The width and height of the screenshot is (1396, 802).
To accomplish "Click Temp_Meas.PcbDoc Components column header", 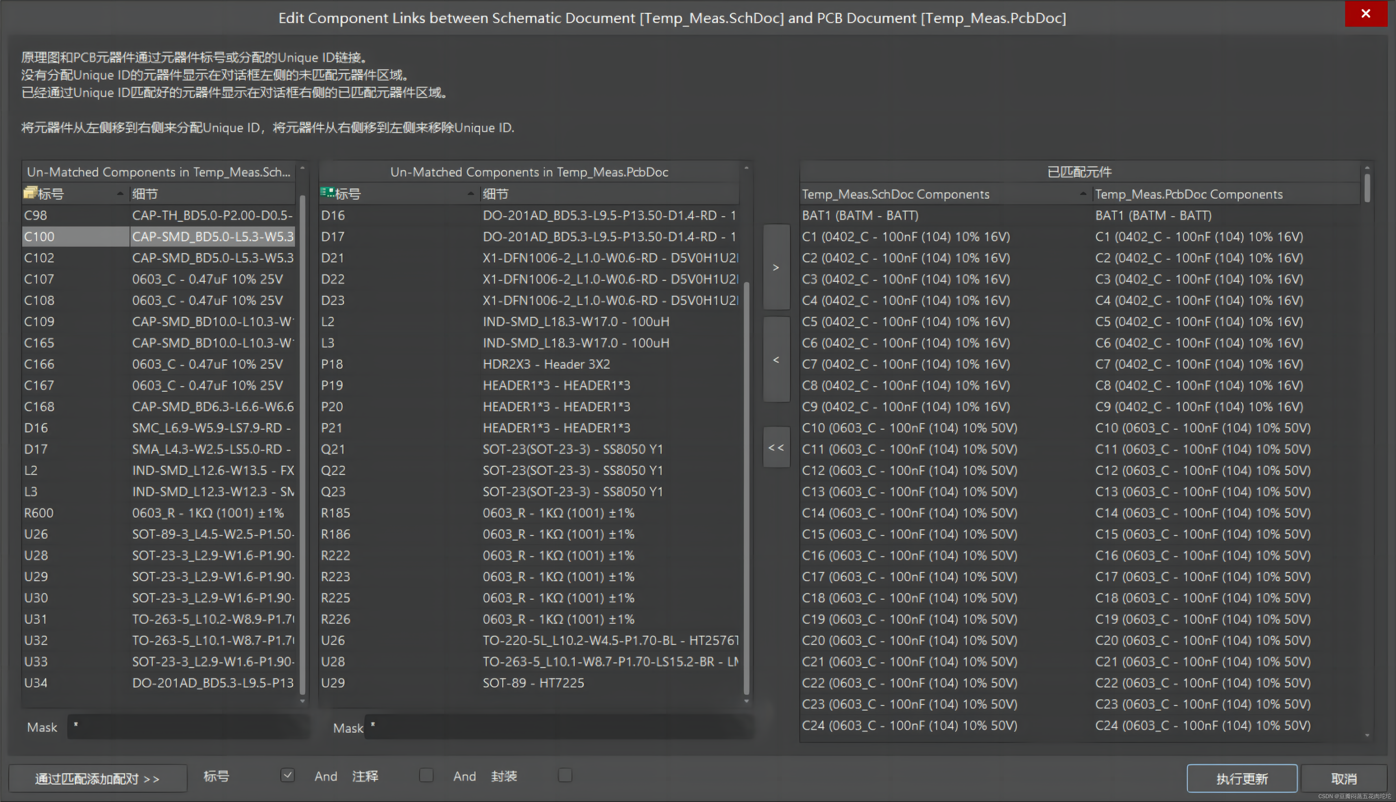I will tap(1189, 194).
